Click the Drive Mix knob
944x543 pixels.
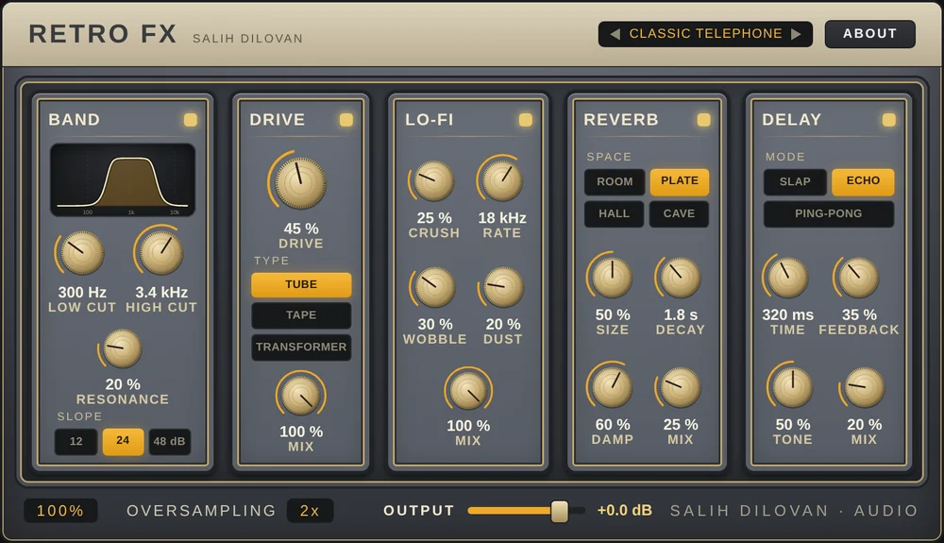pos(300,395)
